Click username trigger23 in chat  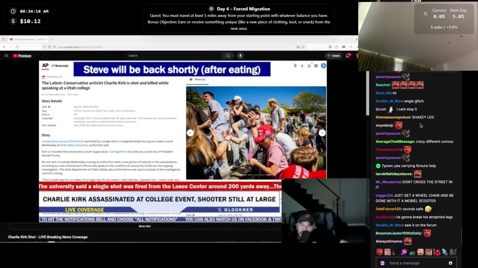384,195
